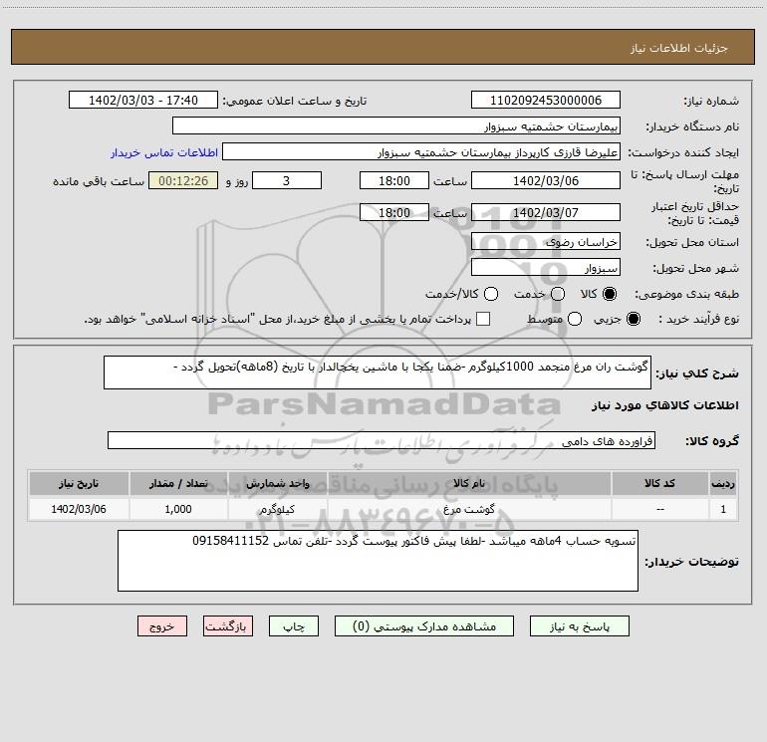Viewport: 767px width, 742px height.
Task: Open the اطلاعات تماس خریدار link
Action: [164, 152]
